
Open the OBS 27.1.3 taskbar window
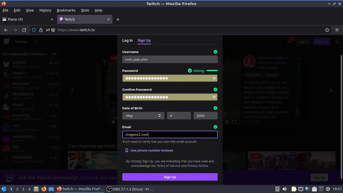tap(130, 189)
